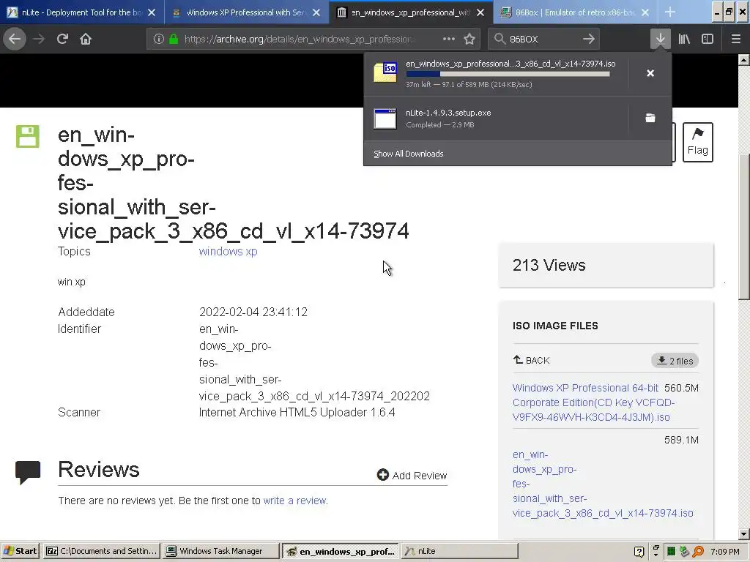750x562 pixels.
Task: Switch to nLite taskbar item
Action: coord(459,551)
